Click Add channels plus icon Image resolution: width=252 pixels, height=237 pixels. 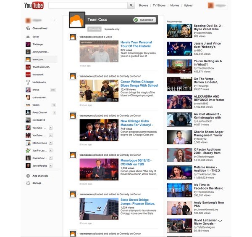click(x=28, y=176)
